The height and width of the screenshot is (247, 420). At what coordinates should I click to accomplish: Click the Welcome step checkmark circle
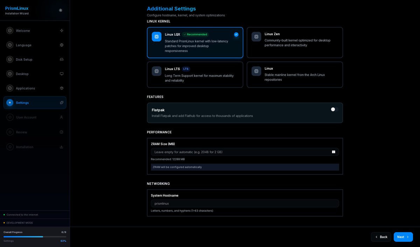[10, 31]
